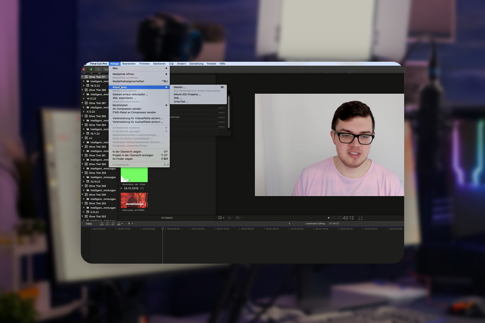Select Im Finder zeigen
The height and width of the screenshot is (323, 485).
pyautogui.click(x=139, y=159)
